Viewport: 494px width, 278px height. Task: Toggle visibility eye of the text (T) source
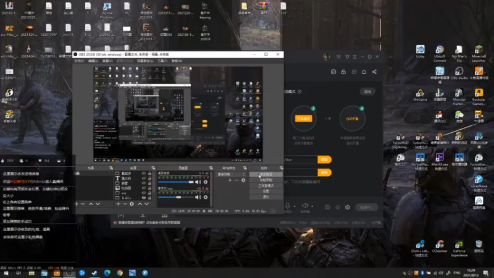pos(144,179)
